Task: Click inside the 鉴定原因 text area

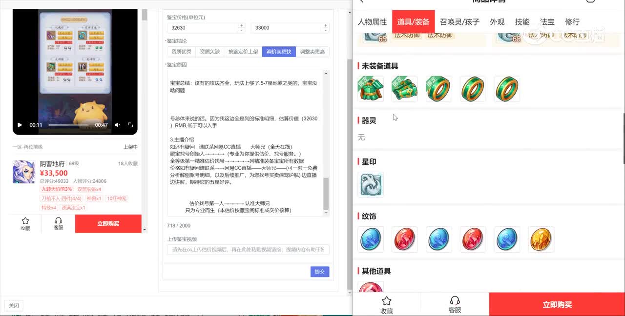Action: 245,143
